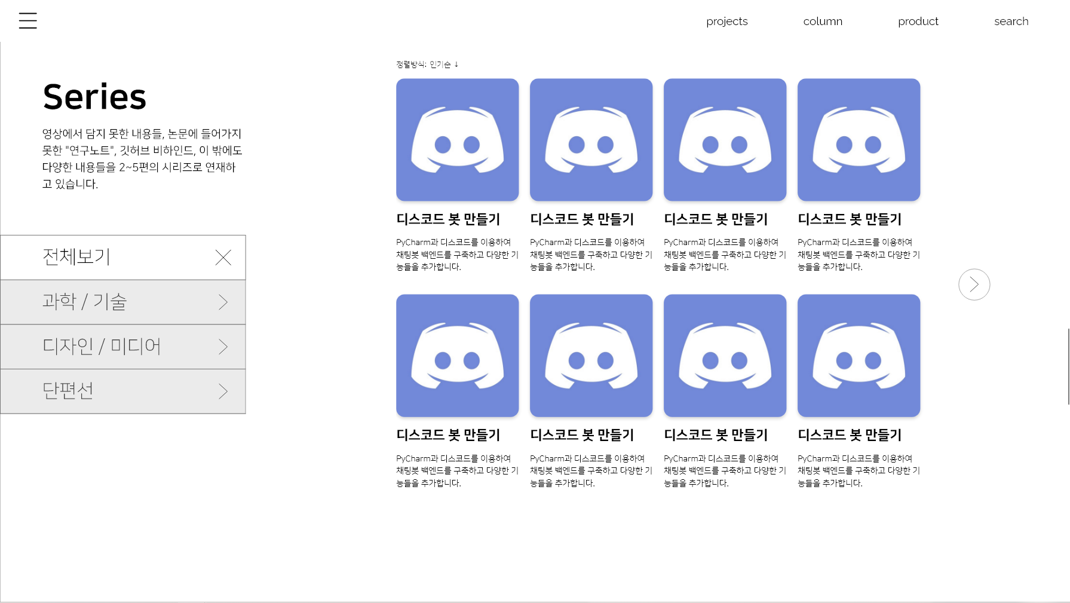
Task: Open first Discord thumbnail in top row
Action: coord(458,140)
